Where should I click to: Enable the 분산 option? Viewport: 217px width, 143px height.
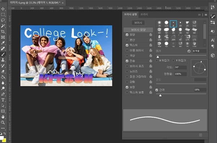tap(127, 40)
